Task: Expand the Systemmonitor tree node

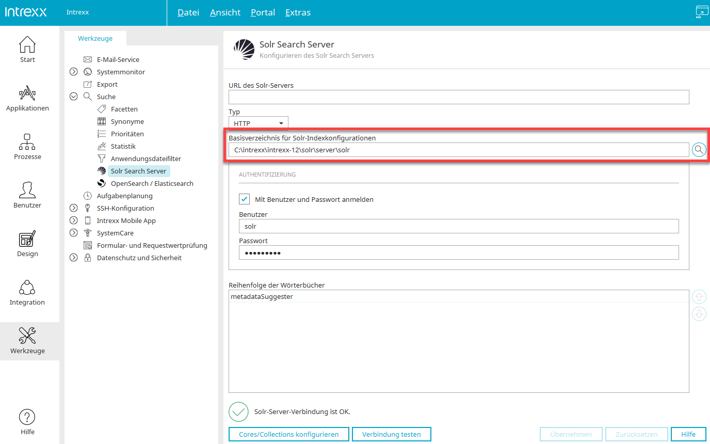Action: 74,72
